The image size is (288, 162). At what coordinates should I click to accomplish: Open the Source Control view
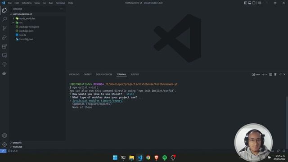[x=4, y=28]
